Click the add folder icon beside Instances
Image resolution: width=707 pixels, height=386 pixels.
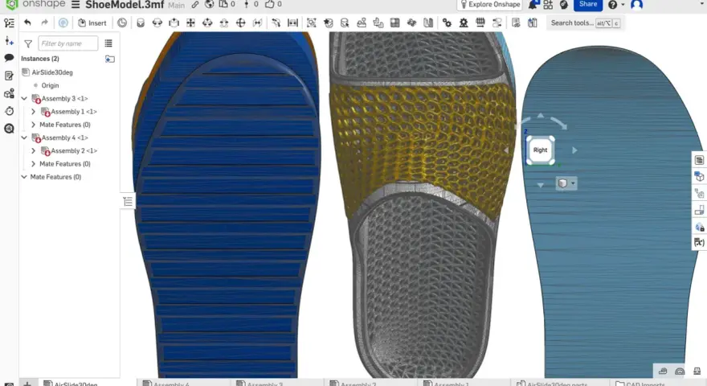coord(109,59)
